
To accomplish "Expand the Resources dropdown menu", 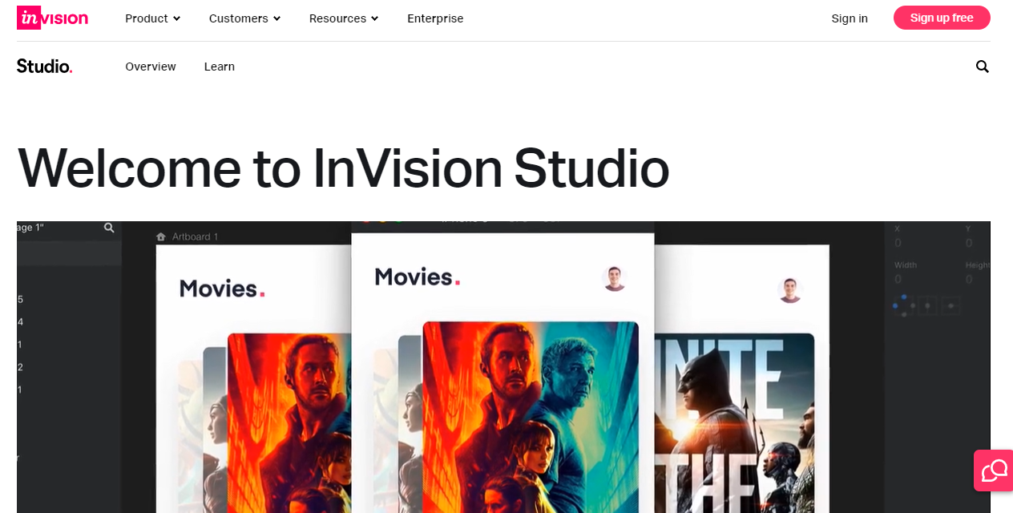I will [344, 18].
